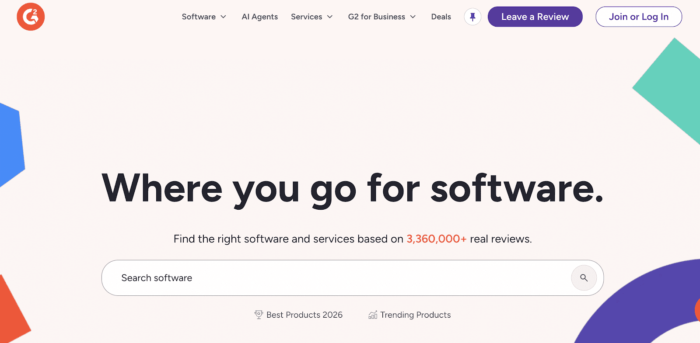Image resolution: width=700 pixels, height=343 pixels.
Task: Expand the G2 for Business dropdown
Action: coord(382,17)
